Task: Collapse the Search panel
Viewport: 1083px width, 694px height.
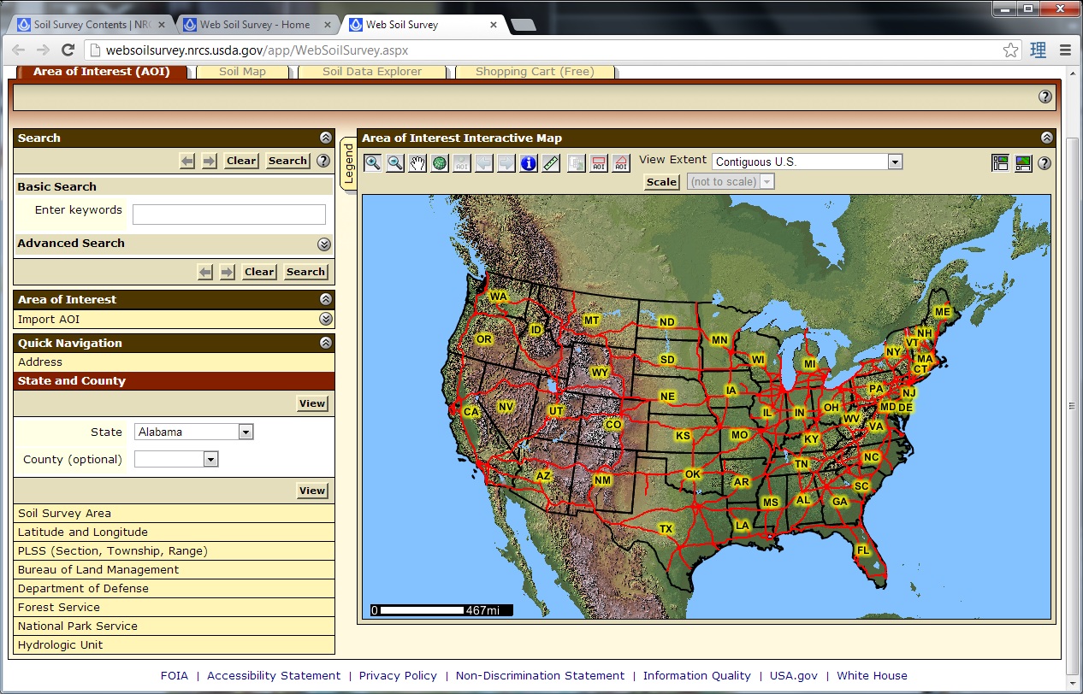Action: (x=325, y=138)
